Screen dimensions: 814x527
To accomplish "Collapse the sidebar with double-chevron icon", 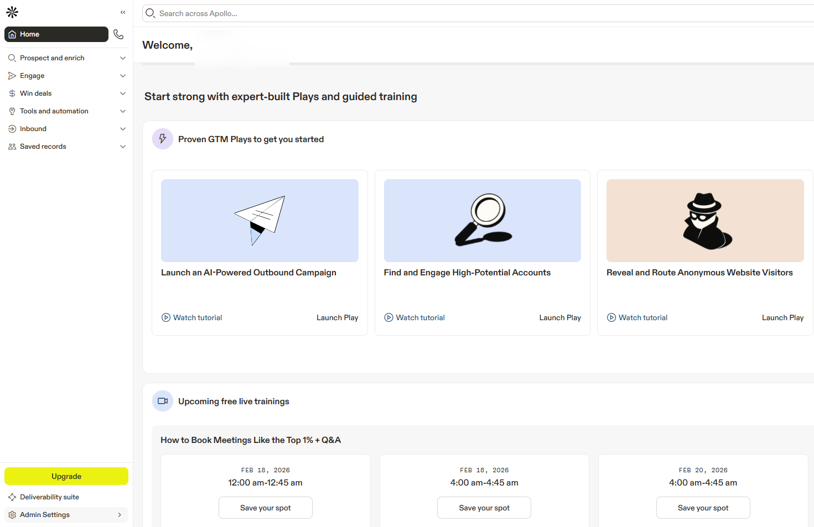I will pyautogui.click(x=123, y=12).
